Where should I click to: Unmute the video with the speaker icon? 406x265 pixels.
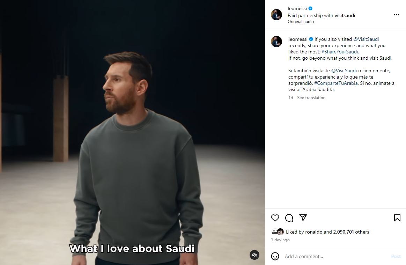[x=255, y=255]
